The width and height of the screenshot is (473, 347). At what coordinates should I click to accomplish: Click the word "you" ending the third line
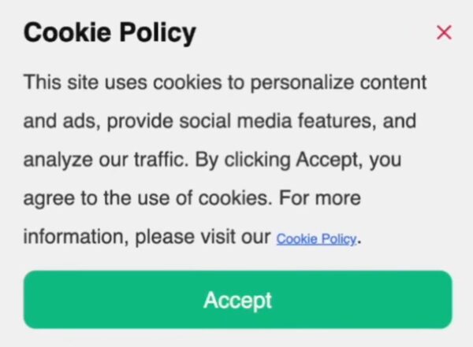385,161
